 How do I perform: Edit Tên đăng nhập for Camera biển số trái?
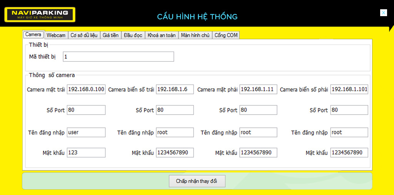(175, 132)
